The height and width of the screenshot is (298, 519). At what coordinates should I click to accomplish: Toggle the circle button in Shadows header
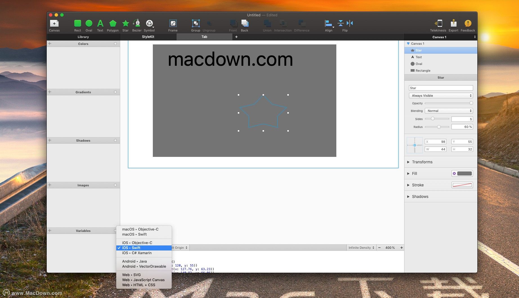[x=115, y=140]
